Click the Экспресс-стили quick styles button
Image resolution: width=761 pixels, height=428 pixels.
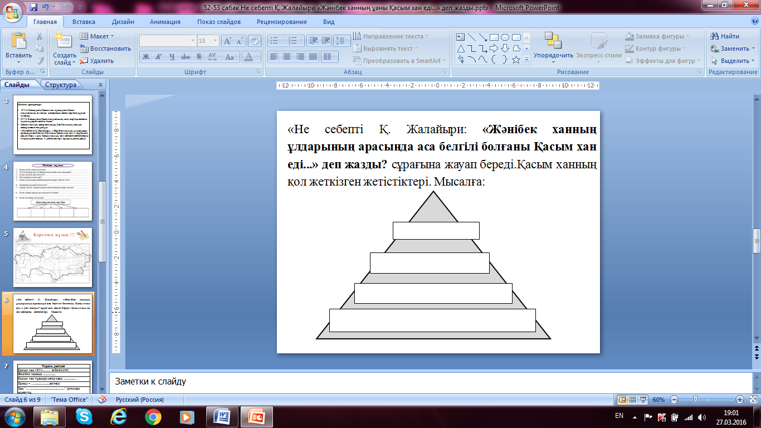point(598,45)
